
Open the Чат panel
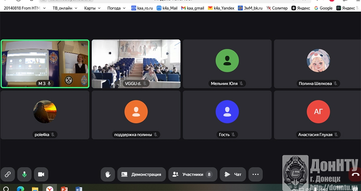tap(233, 174)
